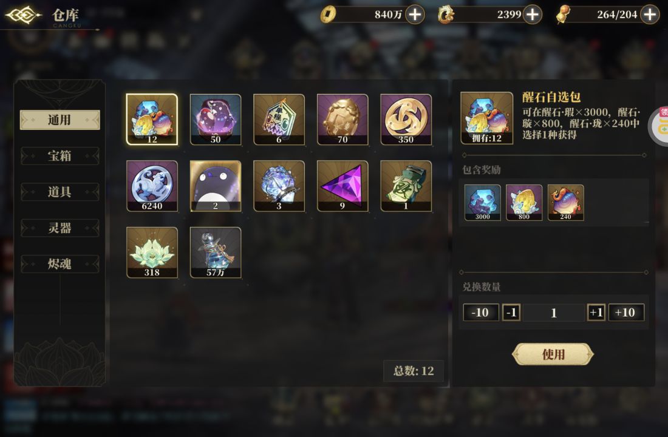Select the white lotus item with 318
Screen dimensions: 668x437
(152, 252)
